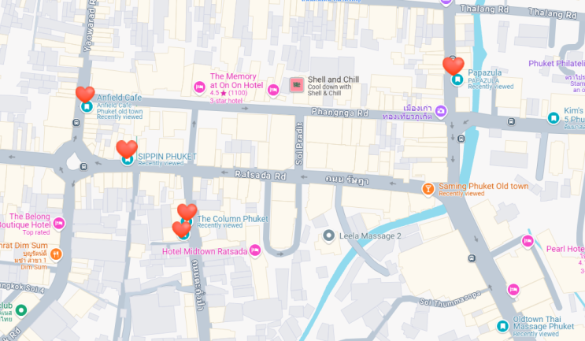This screenshot has height=341, width=585.
Task: Click the Leela Massage 2 gray pin
Action: pyautogui.click(x=328, y=235)
